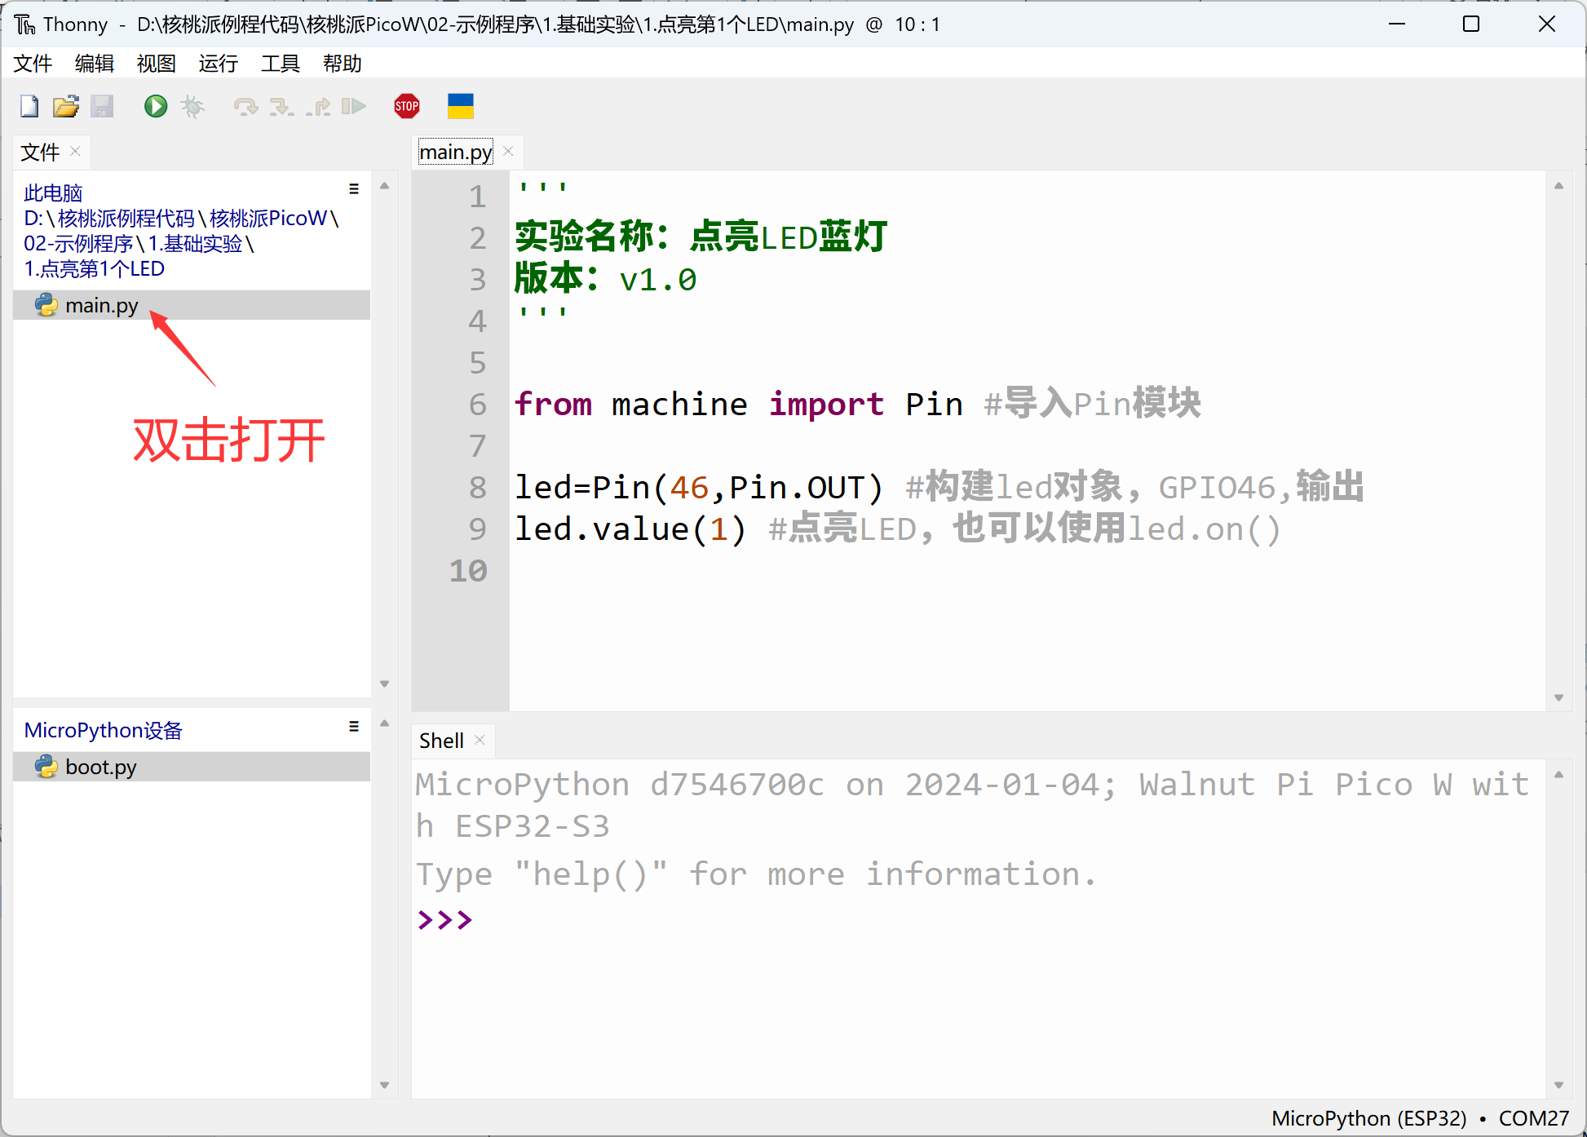The image size is (1587, 1137).
Task: Click the Step over icon
Action: (x=245, y=106)
